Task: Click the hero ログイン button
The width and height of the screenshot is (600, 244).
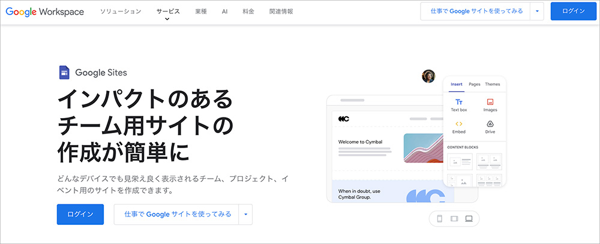Action: (x=80, y=214)
